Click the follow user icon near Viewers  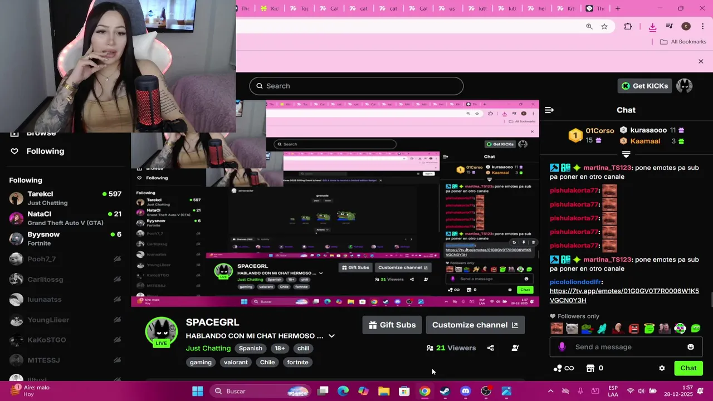click(515, 348)
